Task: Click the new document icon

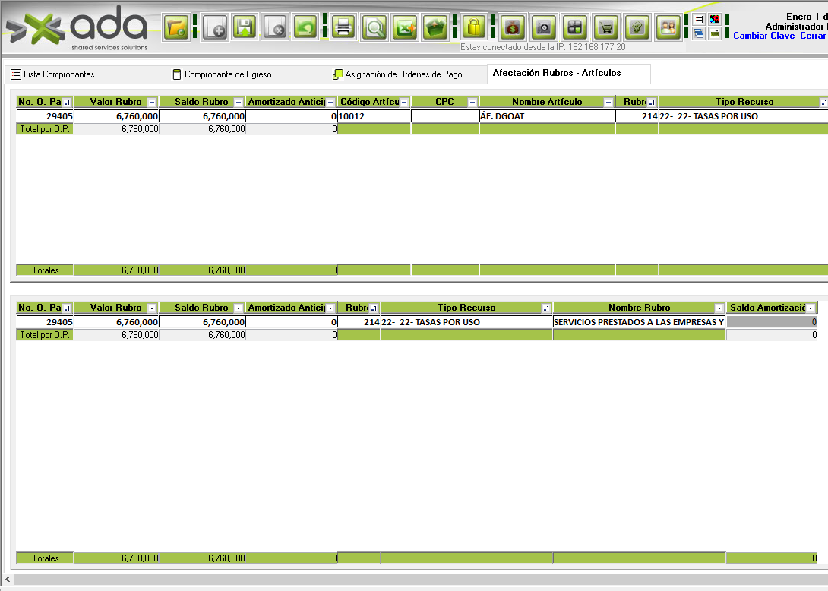Action: pos(215,28)
